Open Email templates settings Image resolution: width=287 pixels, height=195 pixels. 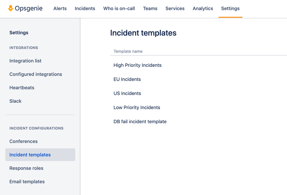point(27,181)
